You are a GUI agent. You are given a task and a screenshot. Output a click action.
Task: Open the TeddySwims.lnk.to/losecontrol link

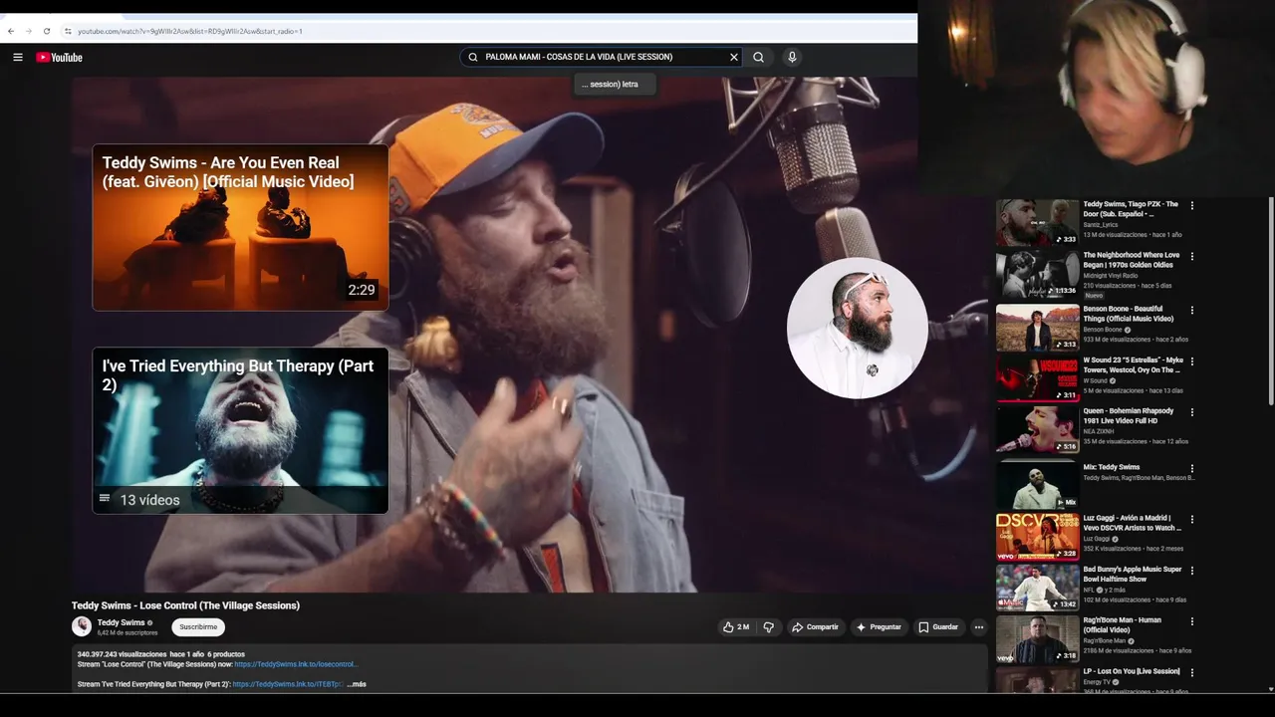tap(296, 664)
